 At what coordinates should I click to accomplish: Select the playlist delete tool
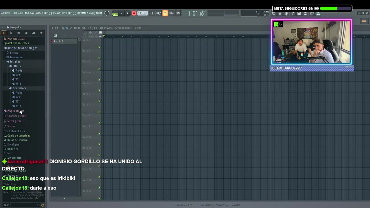(x=71, y=28)
